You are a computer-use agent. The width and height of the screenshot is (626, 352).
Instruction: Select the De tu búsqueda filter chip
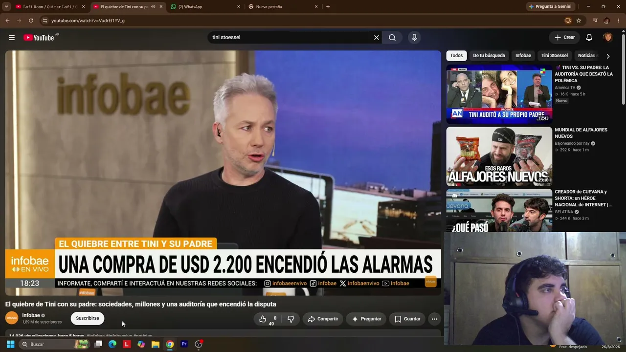pos(489,56)
